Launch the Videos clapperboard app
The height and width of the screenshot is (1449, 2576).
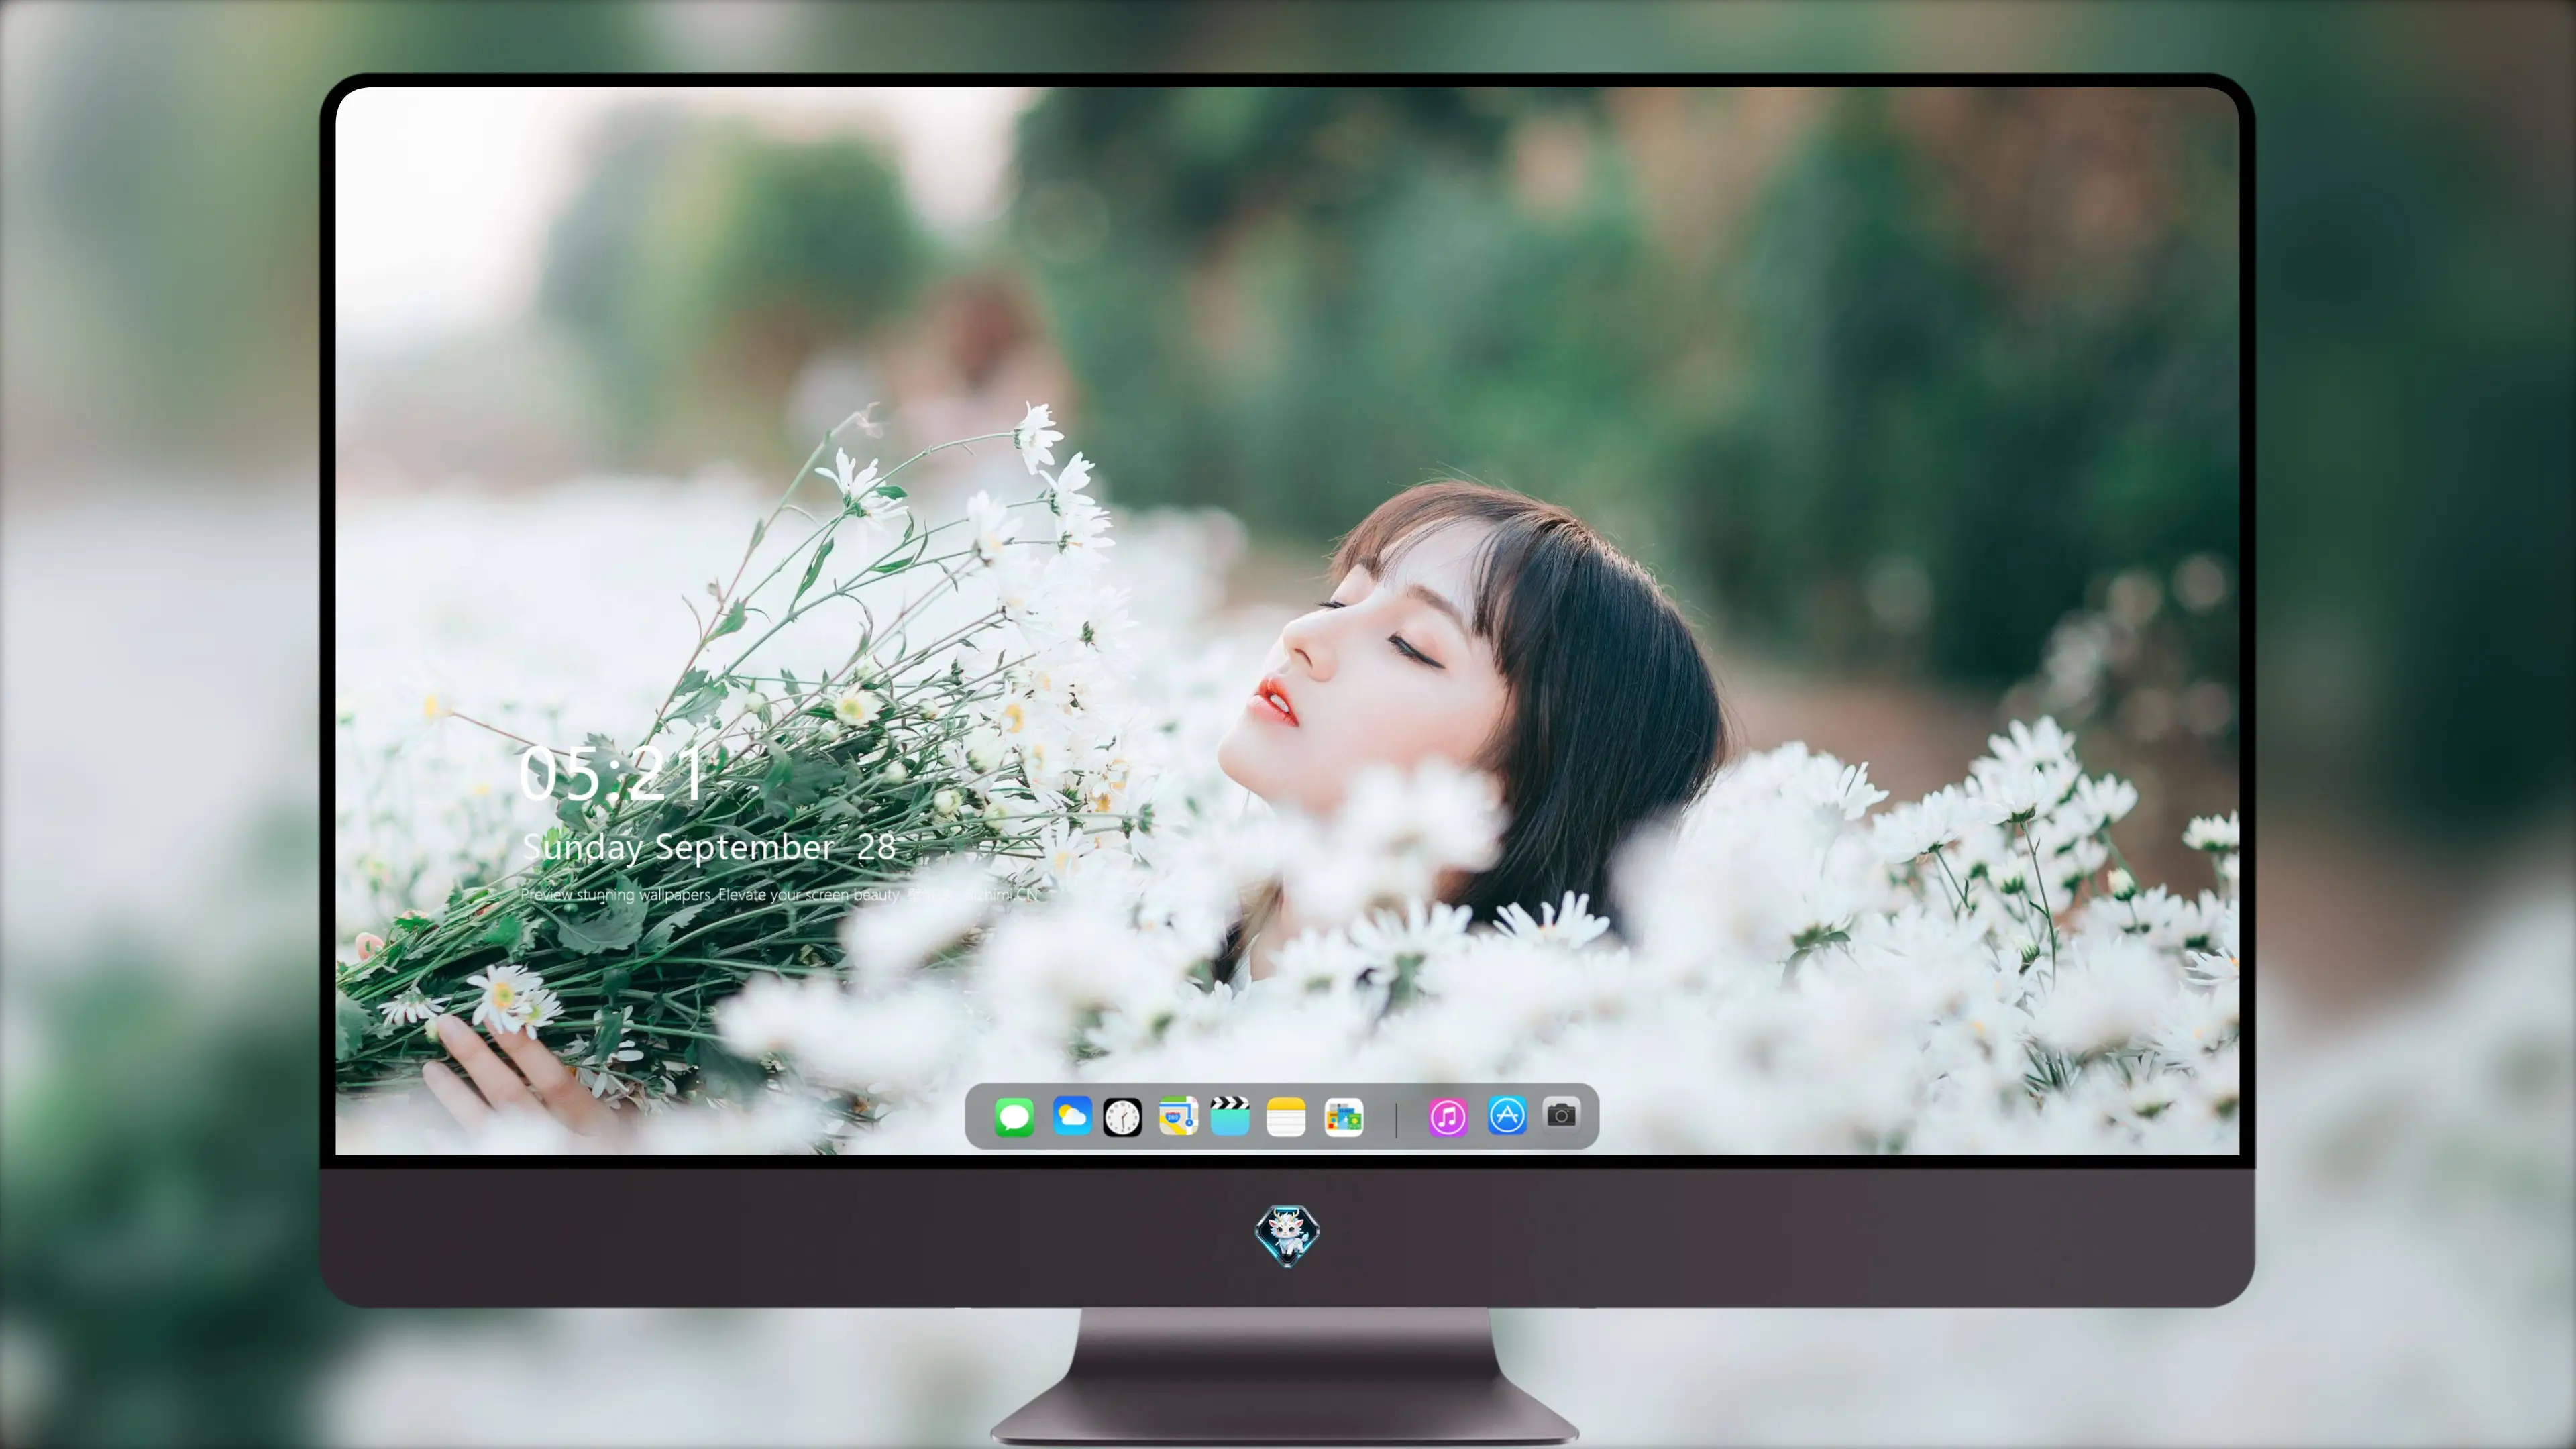point(1230,1116)
